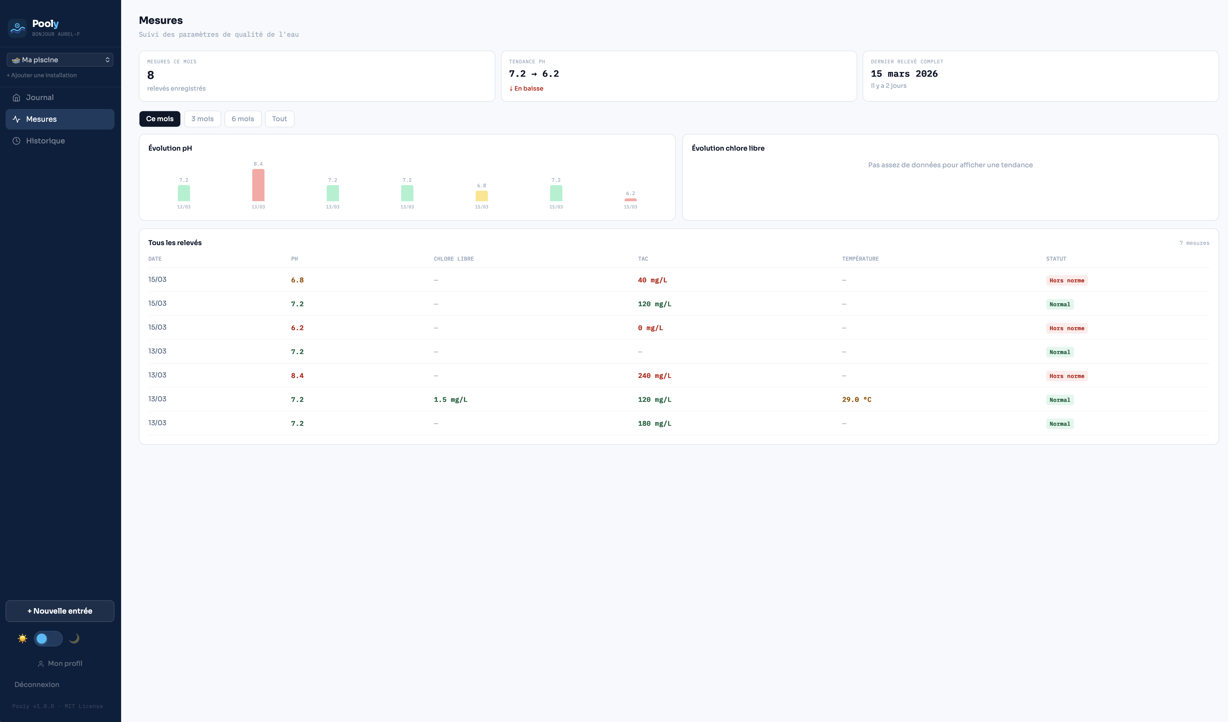
Task: Click the pool emoji beside Ma piscine
Action: tap(16, 60)
